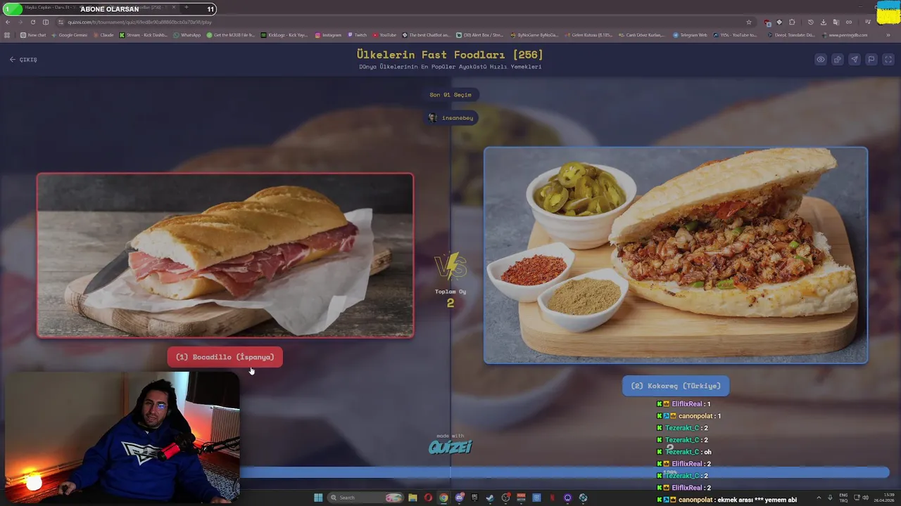Viewport: 901px width, 506px height.
Task: Click the Quizei logo at bottom
Action: [450, 446]
